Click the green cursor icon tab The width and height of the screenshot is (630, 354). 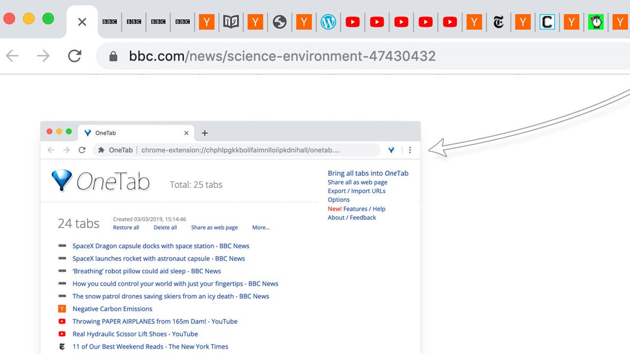click(596, 22)
